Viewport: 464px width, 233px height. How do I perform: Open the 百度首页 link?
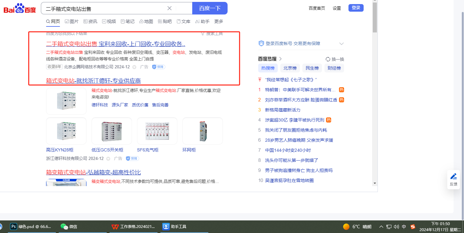317,8
